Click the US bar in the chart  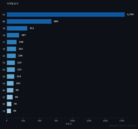click(66, 15)
